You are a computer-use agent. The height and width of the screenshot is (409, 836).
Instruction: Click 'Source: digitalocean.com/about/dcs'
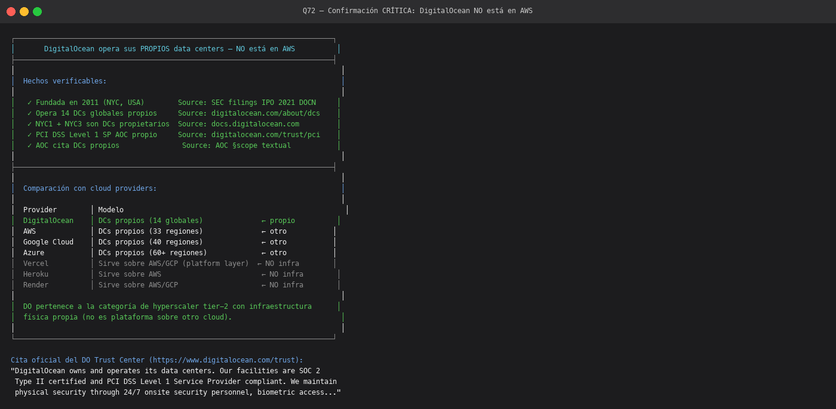249,113
